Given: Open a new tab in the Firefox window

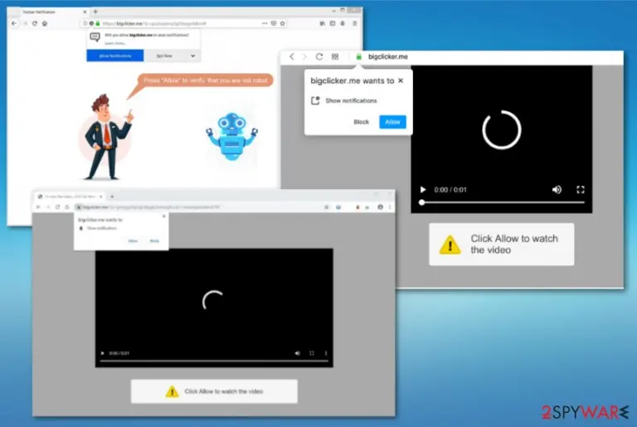Looking at the screenshot, I should click(95, 12).
